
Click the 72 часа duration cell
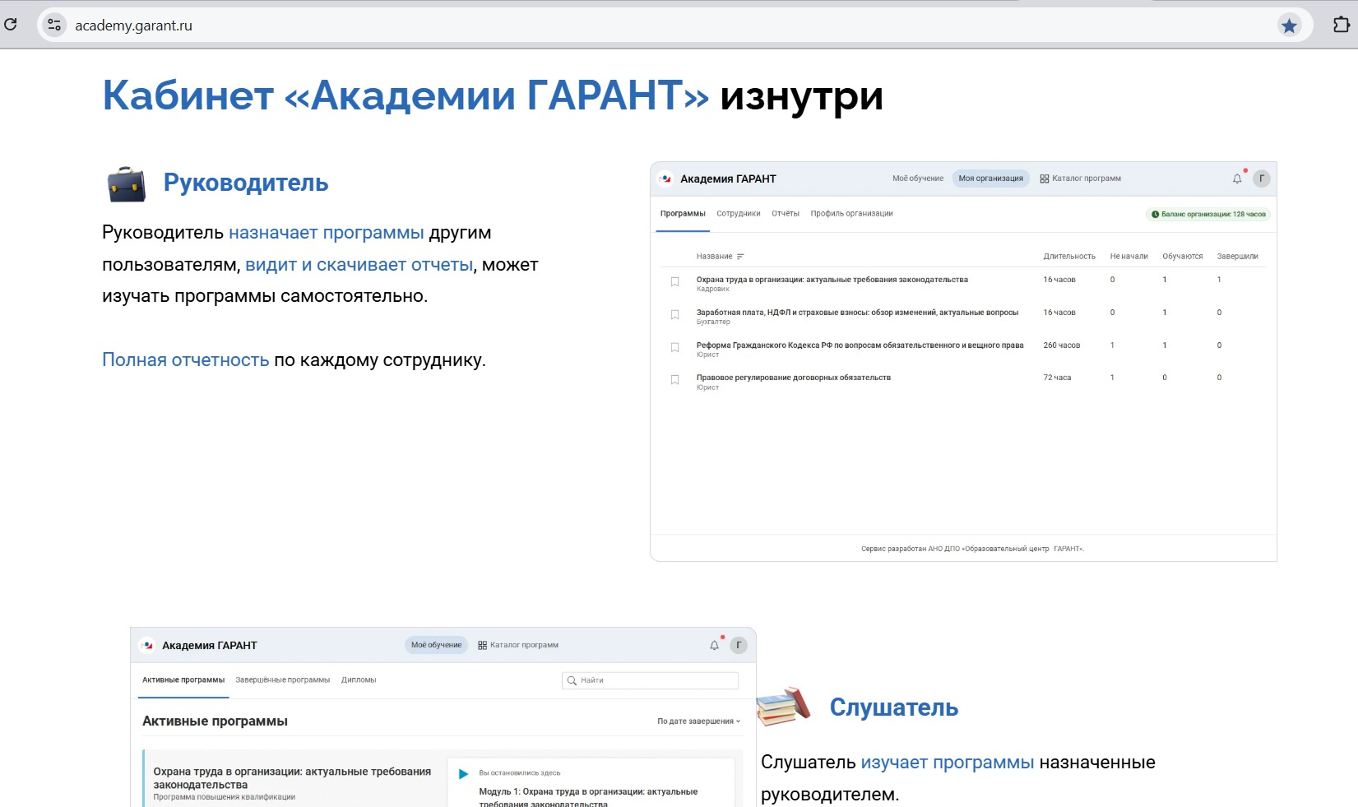pos(1057,378)
